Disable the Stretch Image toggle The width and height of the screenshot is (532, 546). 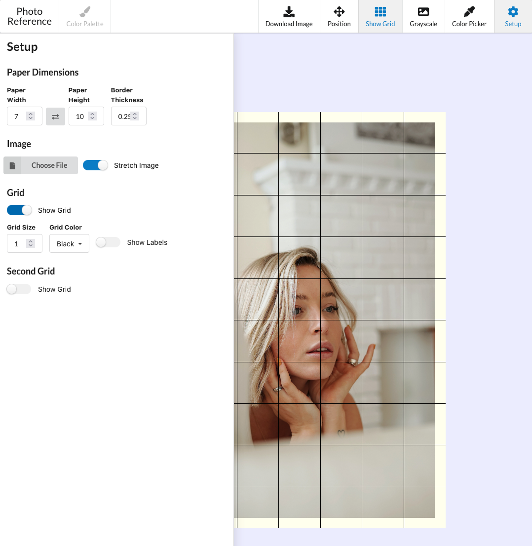pyautogui.click(x=95, y=165)
